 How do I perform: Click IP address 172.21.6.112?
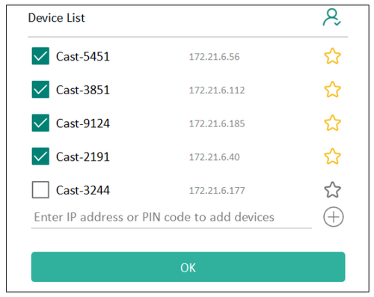[x=217, y=91]
